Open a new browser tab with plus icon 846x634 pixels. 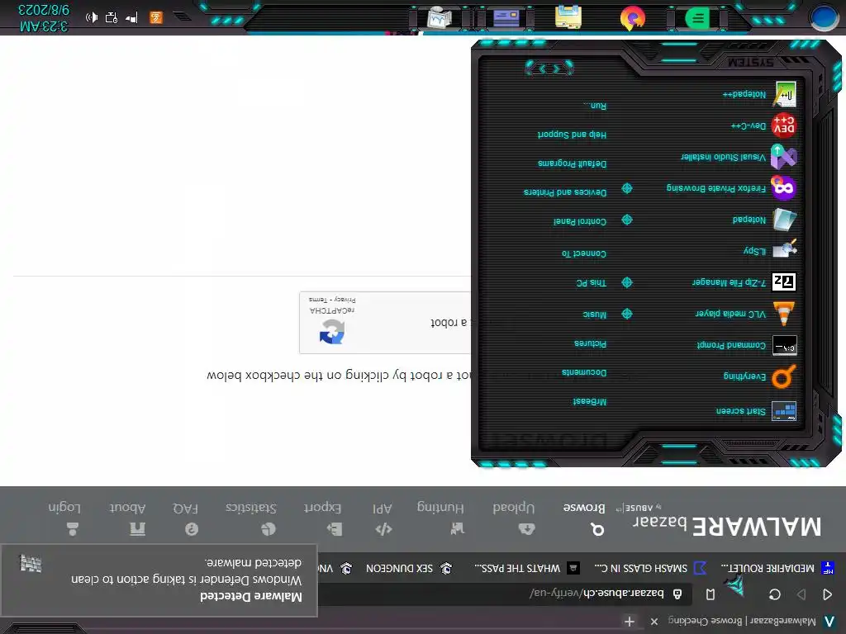tap(629, 622)
